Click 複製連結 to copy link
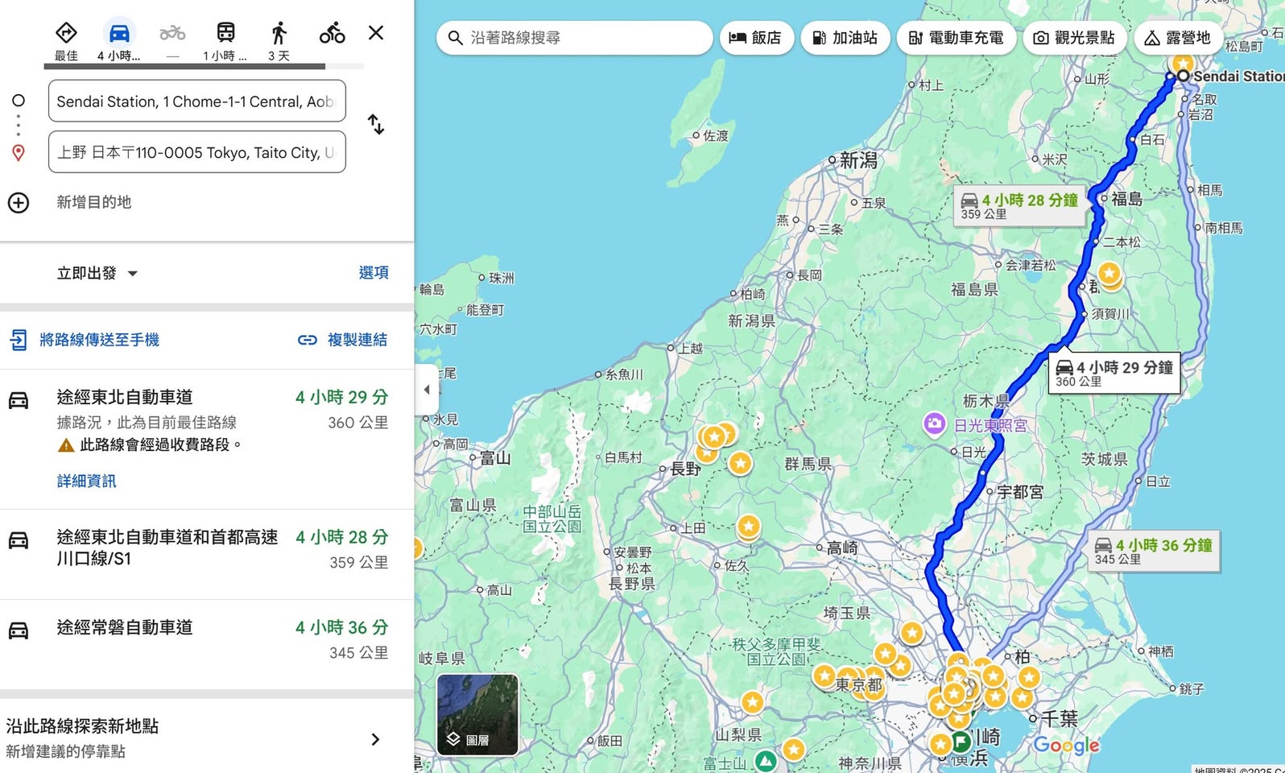The width and height of the screenshot is (1285, 773). tap(343, 340)
